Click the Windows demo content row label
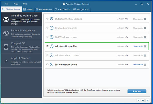Screen dimensions: 153x104 [x=67, y=55]
